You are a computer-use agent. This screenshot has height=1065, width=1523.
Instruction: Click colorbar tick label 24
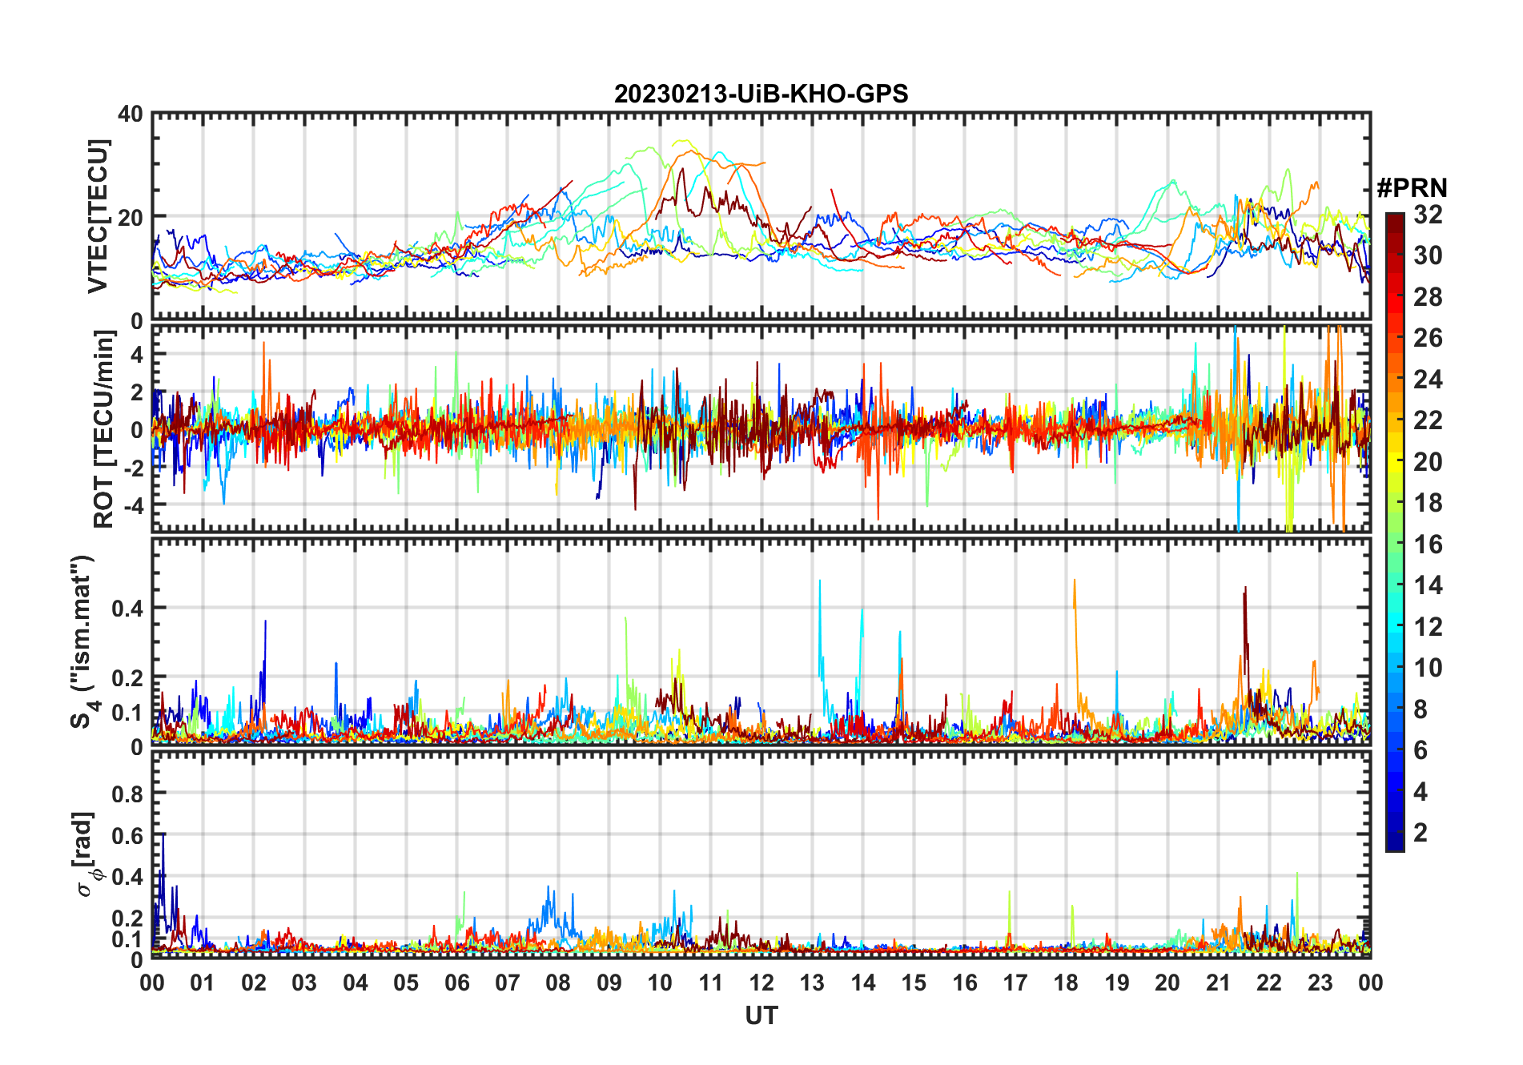(1428, 380)
